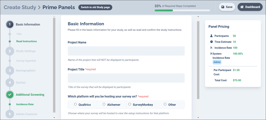Click the step 2 Study Settings circle icon
This screenshot has width=266, height=120.
[x=10, y=51]
